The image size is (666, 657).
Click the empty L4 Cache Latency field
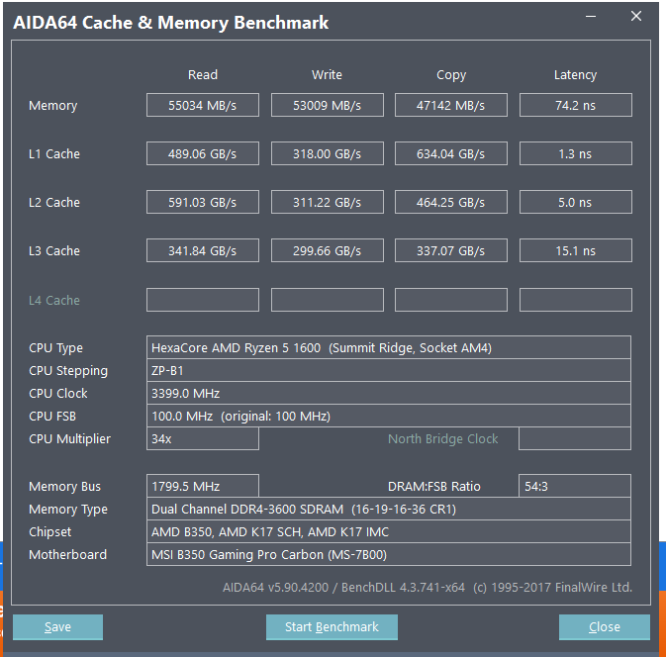pyautogui.click(x=576, y=300)
